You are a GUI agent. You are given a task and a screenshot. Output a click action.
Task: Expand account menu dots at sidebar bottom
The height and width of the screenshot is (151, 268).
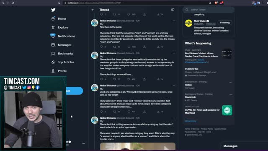pyautogui.click(x=83, y=143)
